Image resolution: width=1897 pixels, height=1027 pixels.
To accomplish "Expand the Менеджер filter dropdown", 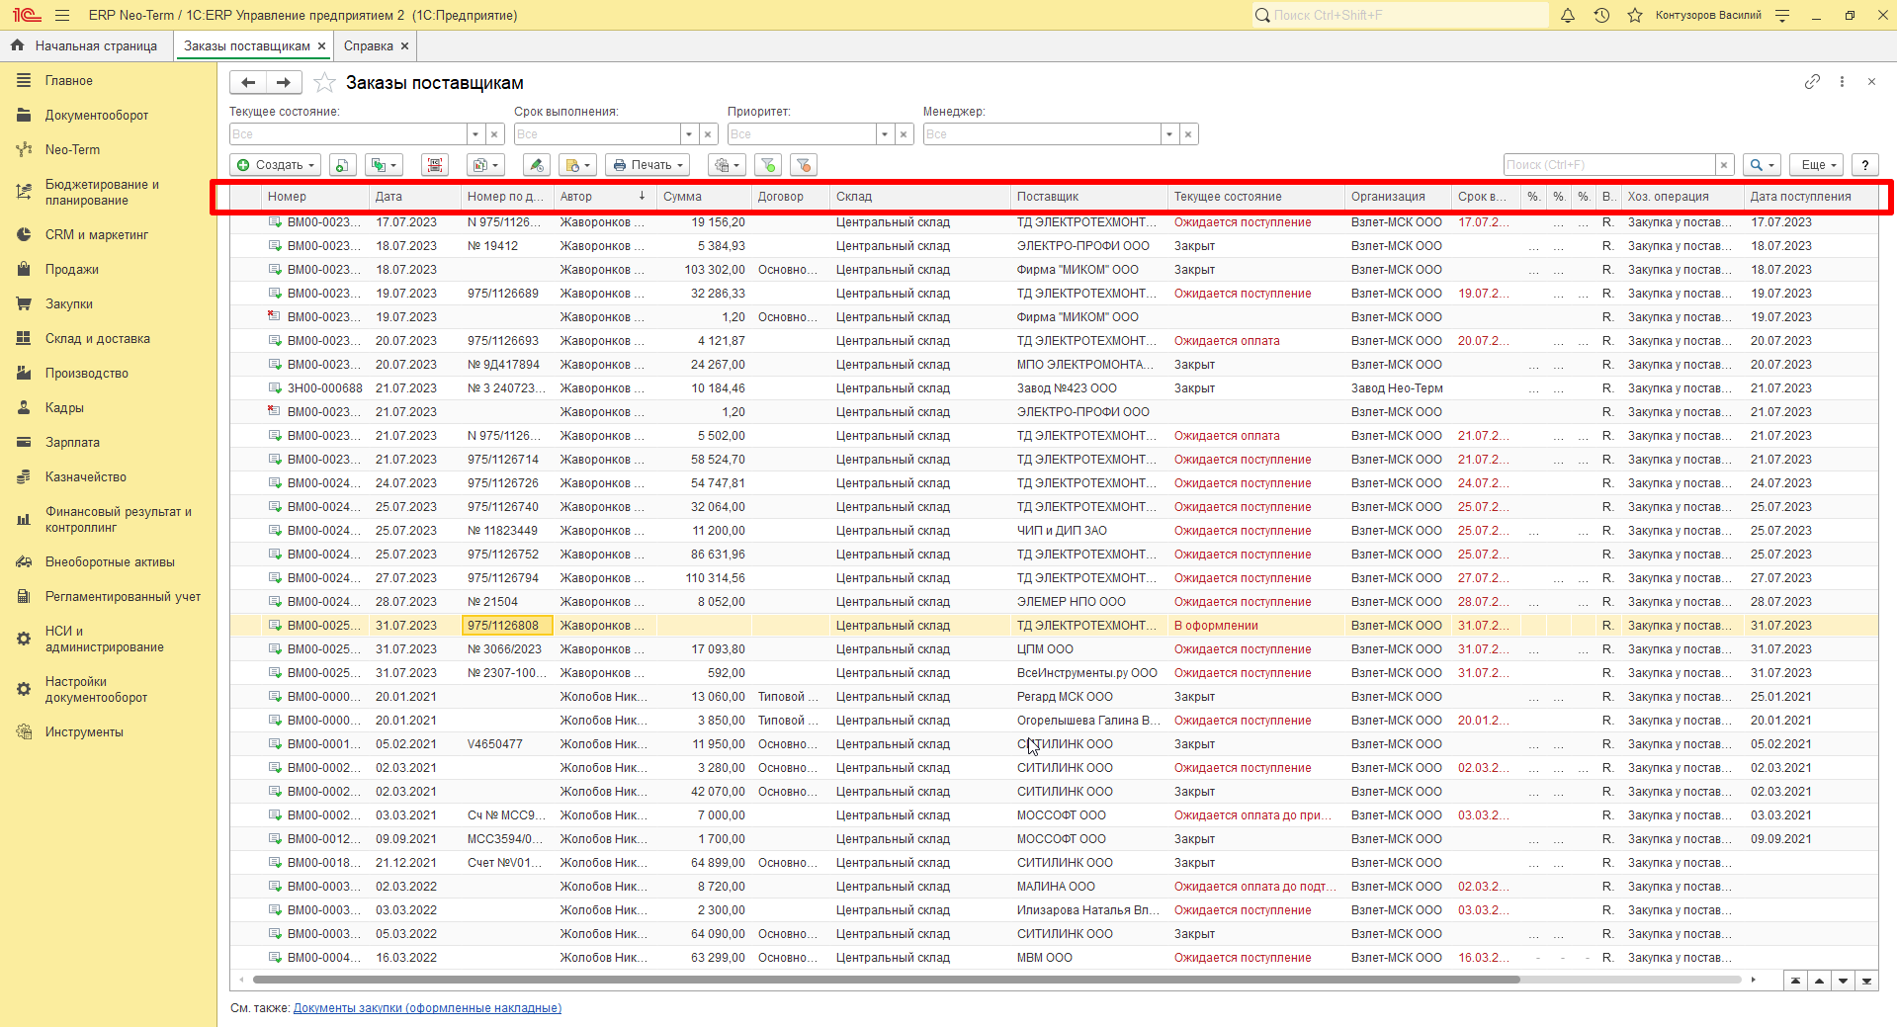I will coord(1169,134).
